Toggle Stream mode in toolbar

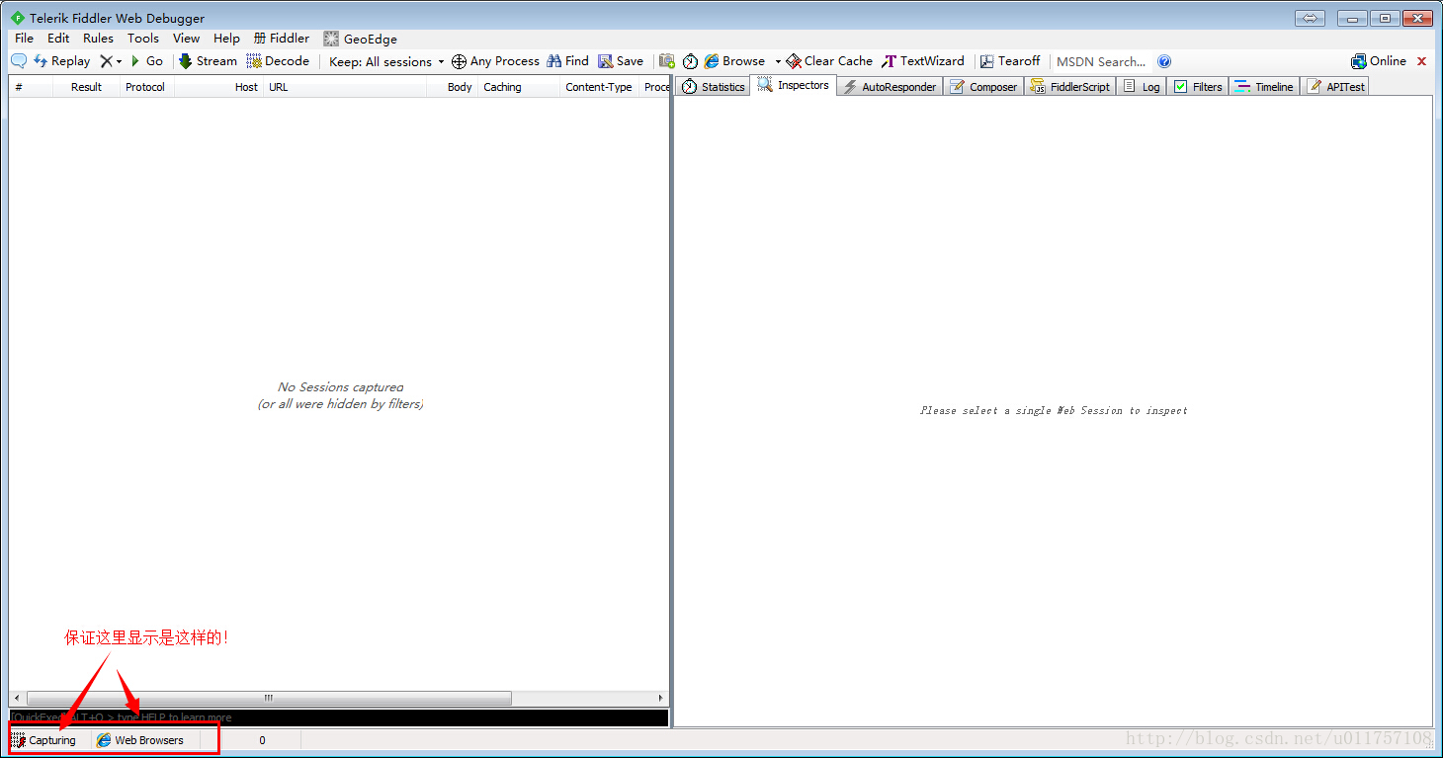coord(208,61)
